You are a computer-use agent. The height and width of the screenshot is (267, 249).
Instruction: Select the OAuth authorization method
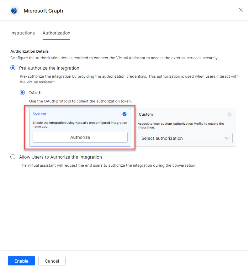tap(22, 92)
